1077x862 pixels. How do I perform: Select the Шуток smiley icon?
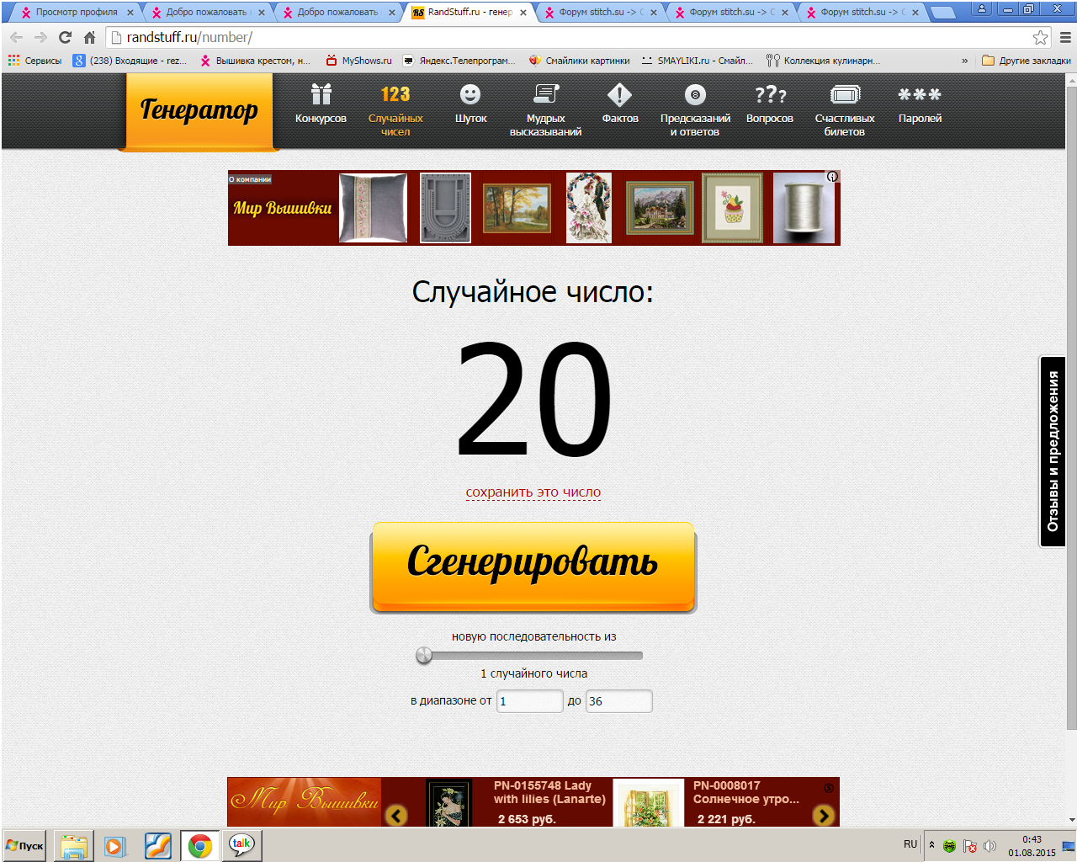pyautogui.click(x=470, y=94)
